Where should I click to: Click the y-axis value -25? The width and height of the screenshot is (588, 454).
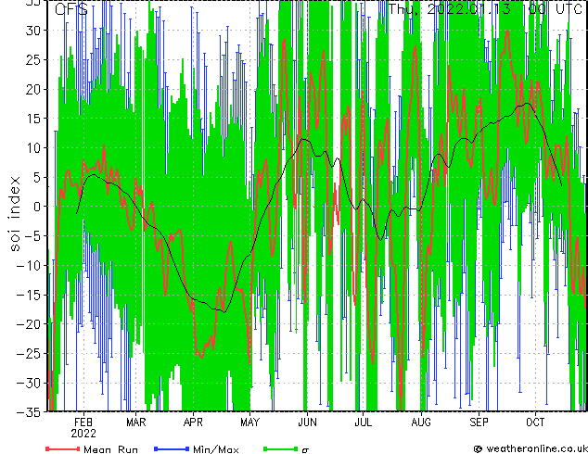pyautogui.click(x=29, y=354)
